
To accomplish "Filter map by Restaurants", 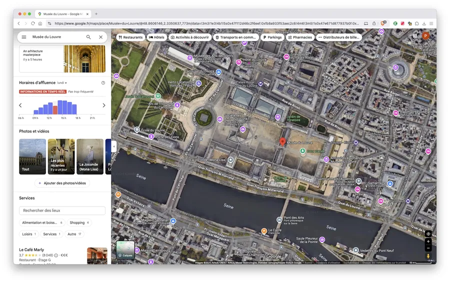I will [x=130, y=37].
